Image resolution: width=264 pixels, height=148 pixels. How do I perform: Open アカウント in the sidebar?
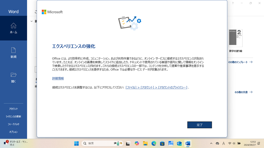tap(13, 109)
